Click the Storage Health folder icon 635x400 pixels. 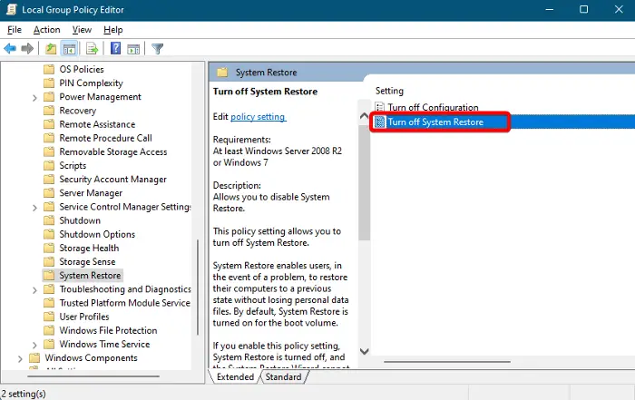click(x=49, y=249)
